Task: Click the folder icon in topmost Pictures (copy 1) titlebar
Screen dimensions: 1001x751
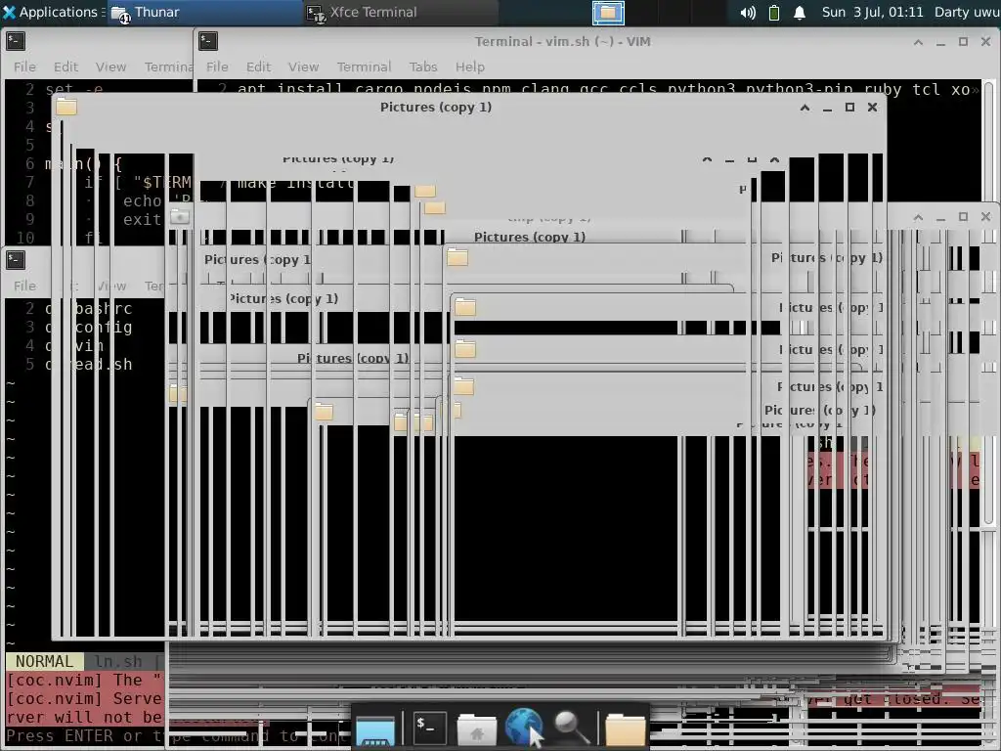Action: [x=66, y=107]
